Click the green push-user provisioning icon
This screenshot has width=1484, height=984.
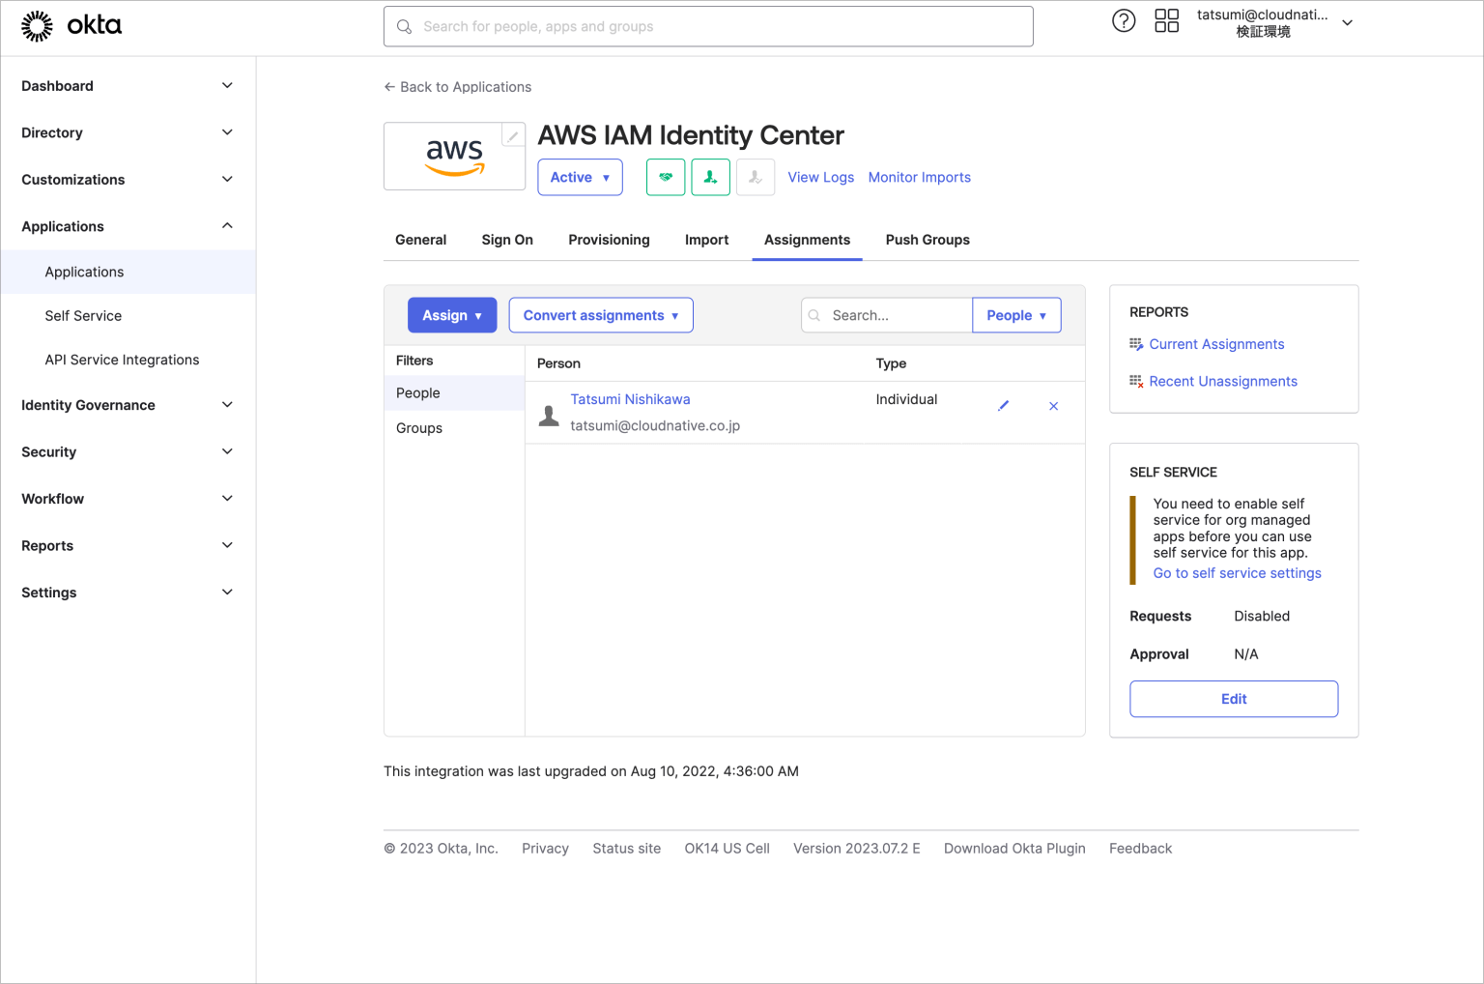click(x=710, y=177)
